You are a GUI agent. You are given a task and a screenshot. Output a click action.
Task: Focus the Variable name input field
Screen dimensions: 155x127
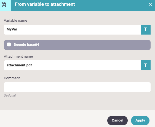(72, 30)
